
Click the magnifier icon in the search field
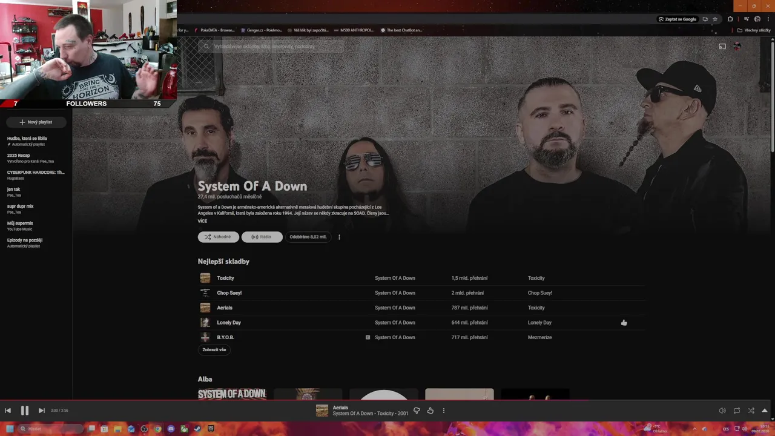[x=206, y=46]
